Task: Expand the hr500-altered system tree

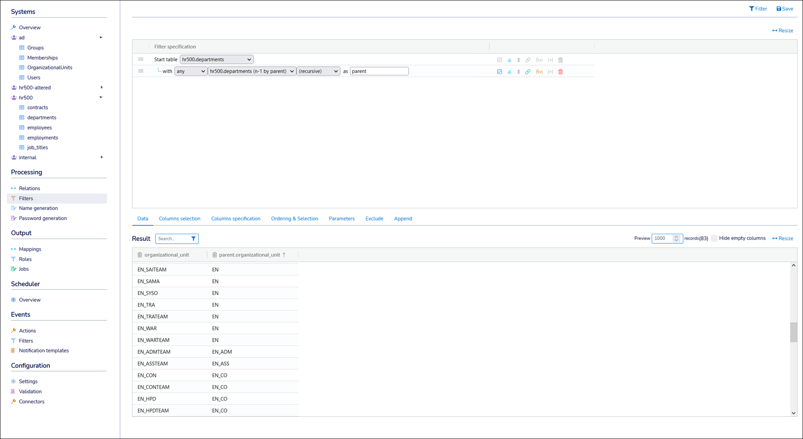Action: [102, 88]
